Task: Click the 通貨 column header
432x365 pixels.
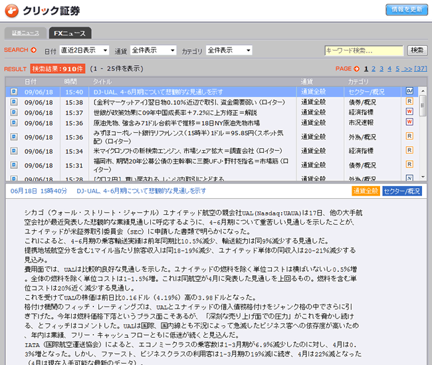Action: [x=306, y=82]
